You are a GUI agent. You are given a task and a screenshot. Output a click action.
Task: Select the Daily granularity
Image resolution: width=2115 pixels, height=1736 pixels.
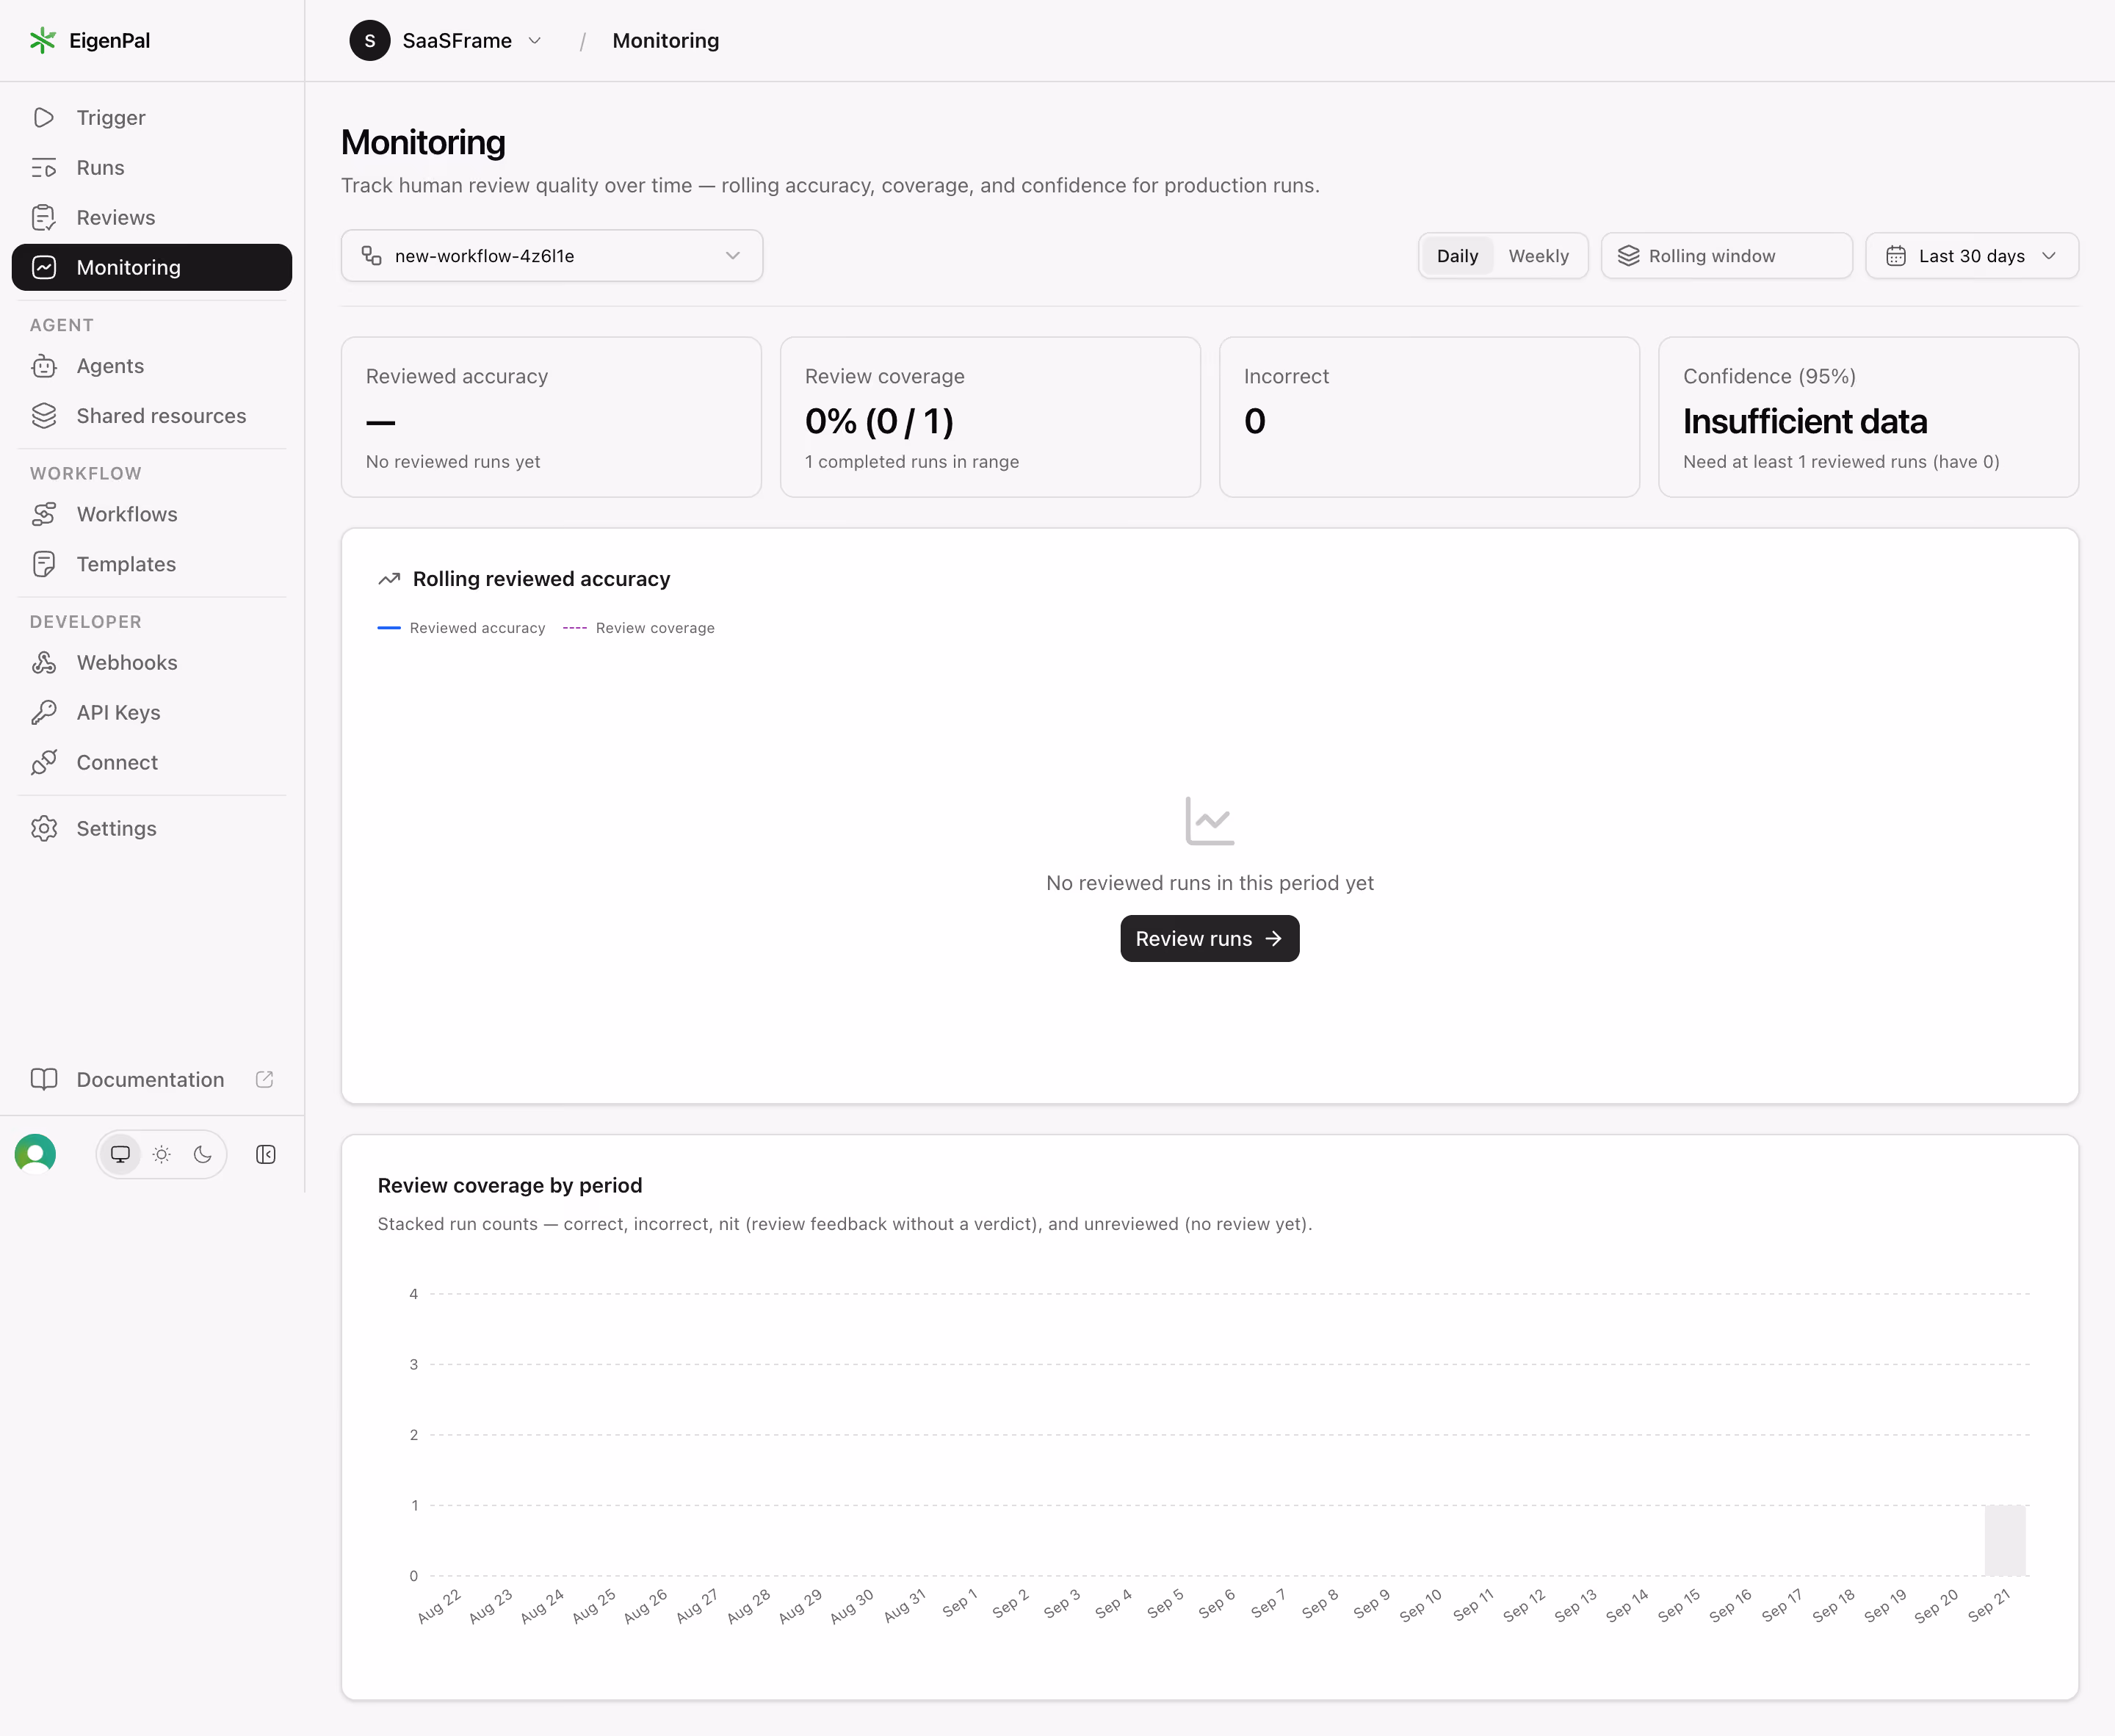pyautogui.click(x=1457, y=256)
